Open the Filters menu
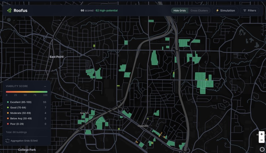 [x=249, y=11]
